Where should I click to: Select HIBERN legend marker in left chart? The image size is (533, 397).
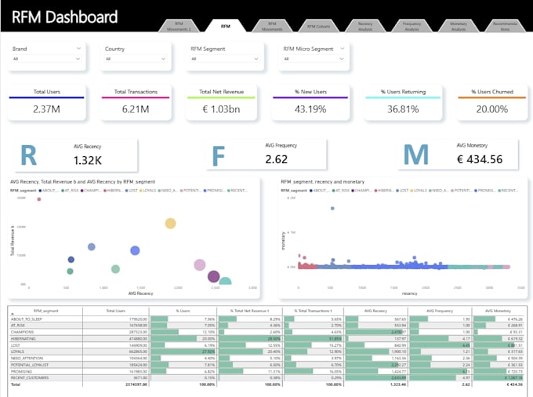tap(105, 191)
